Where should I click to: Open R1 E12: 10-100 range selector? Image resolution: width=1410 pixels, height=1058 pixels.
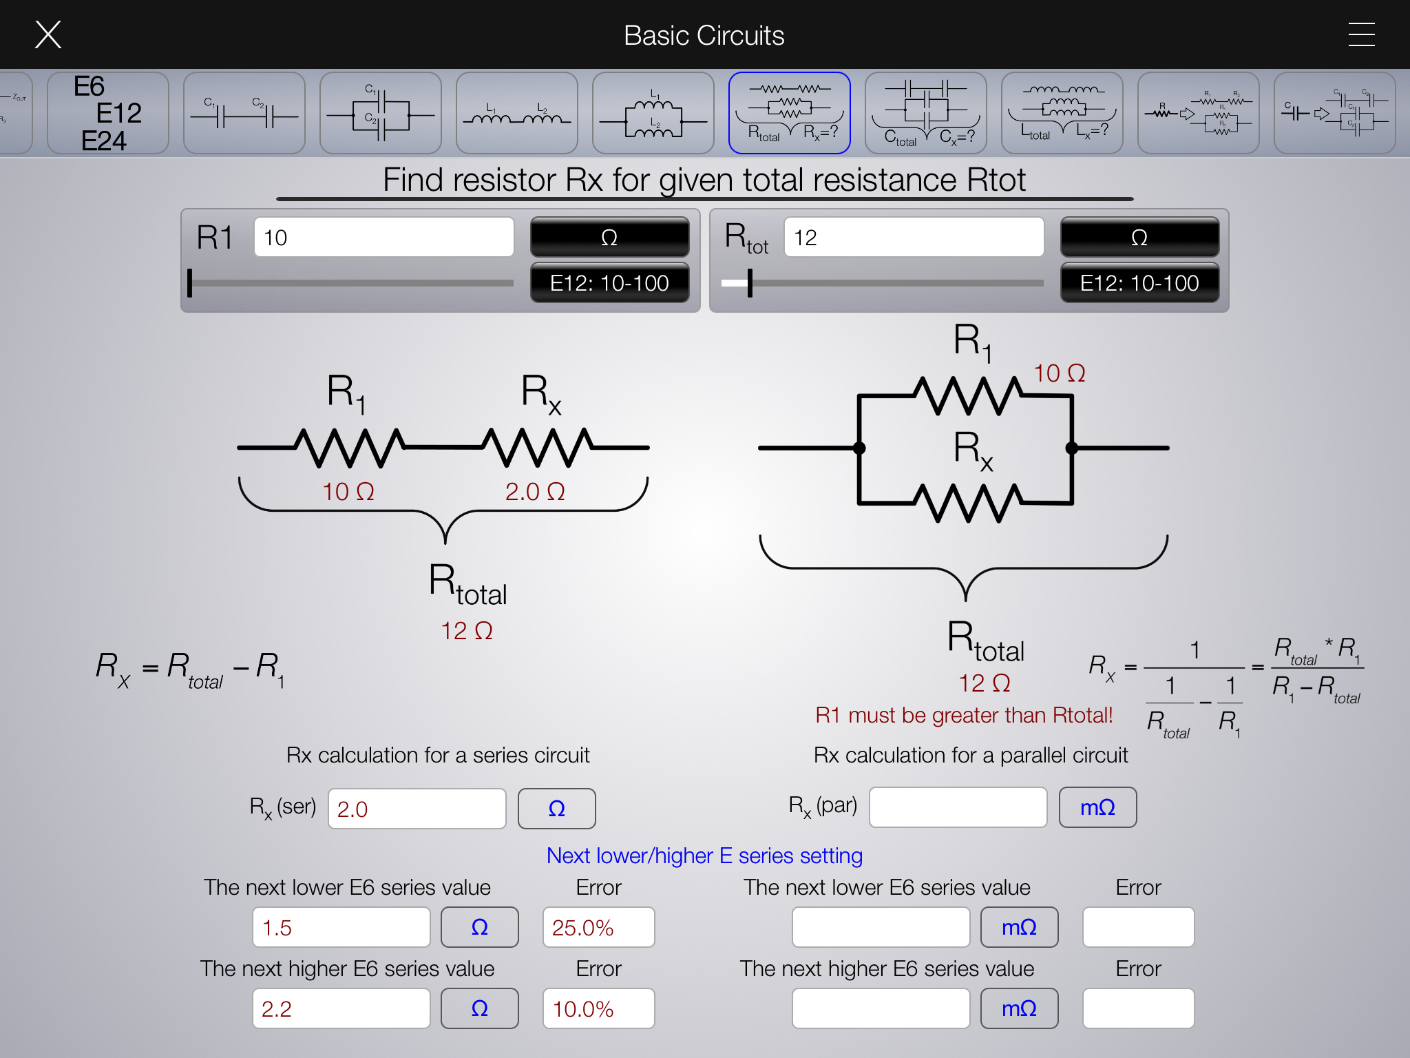click(609, 282)
